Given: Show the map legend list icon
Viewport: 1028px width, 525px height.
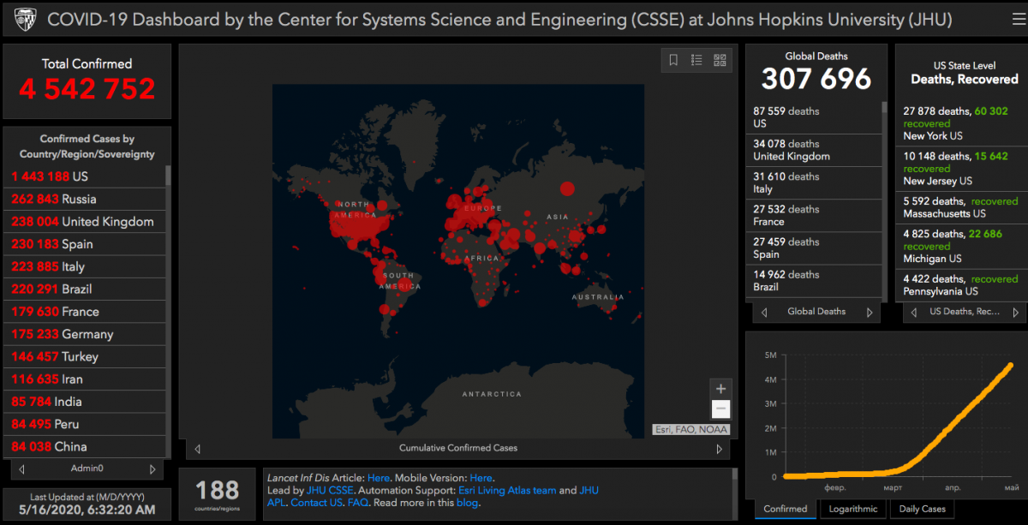Looking at the screenshot, I should pyautogui.click(x=696, y=60).
